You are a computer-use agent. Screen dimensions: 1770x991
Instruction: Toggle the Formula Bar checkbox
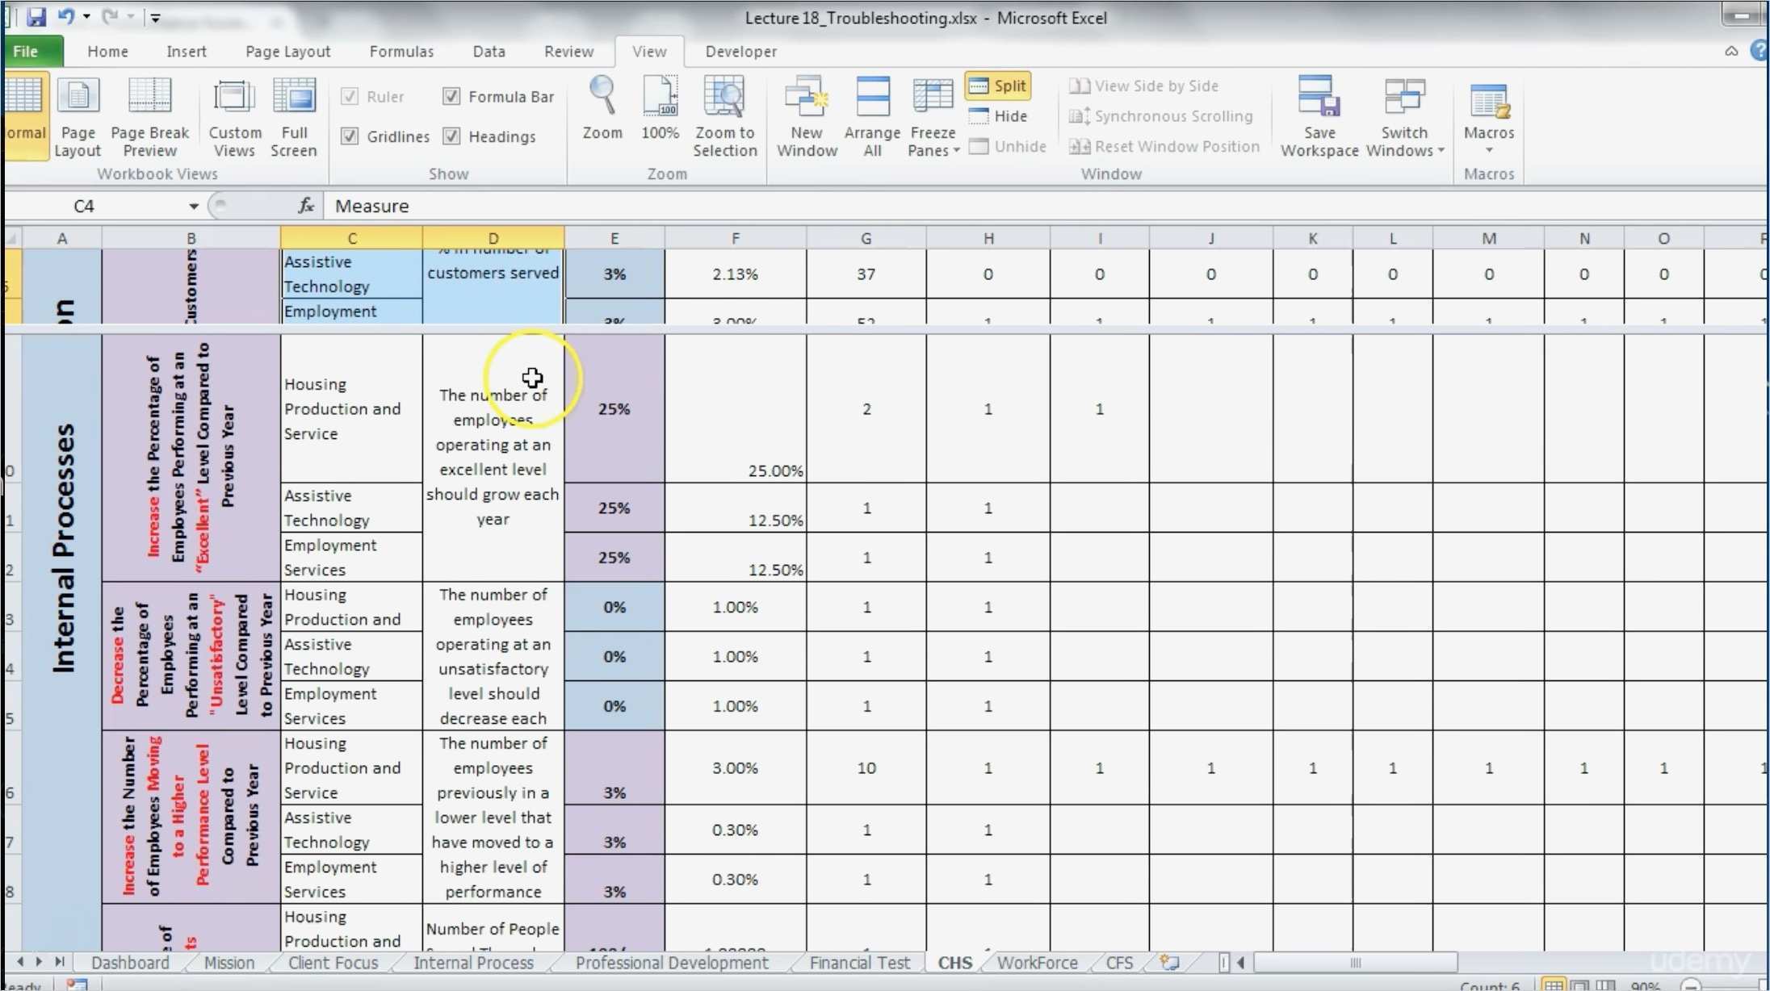coord(451,97)
